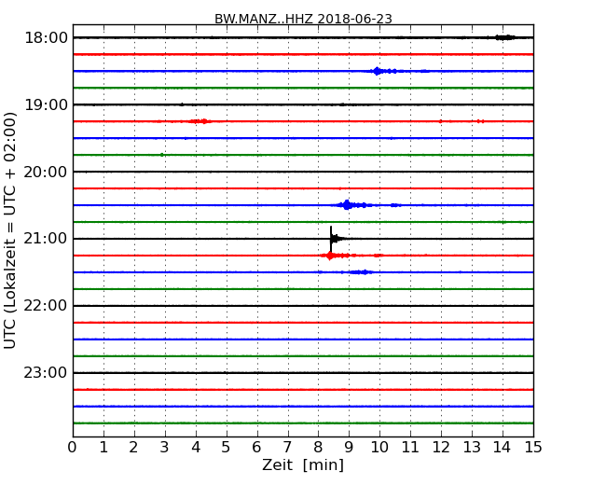Click the red burst near minute 4 at 19:15
606x485 pixels.
click(200, 121)
